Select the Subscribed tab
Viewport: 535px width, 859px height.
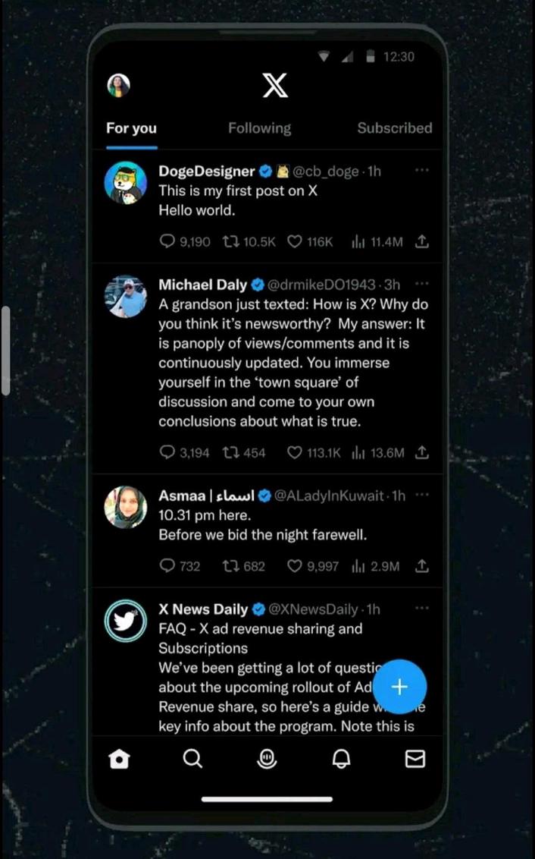pos(395,127)
